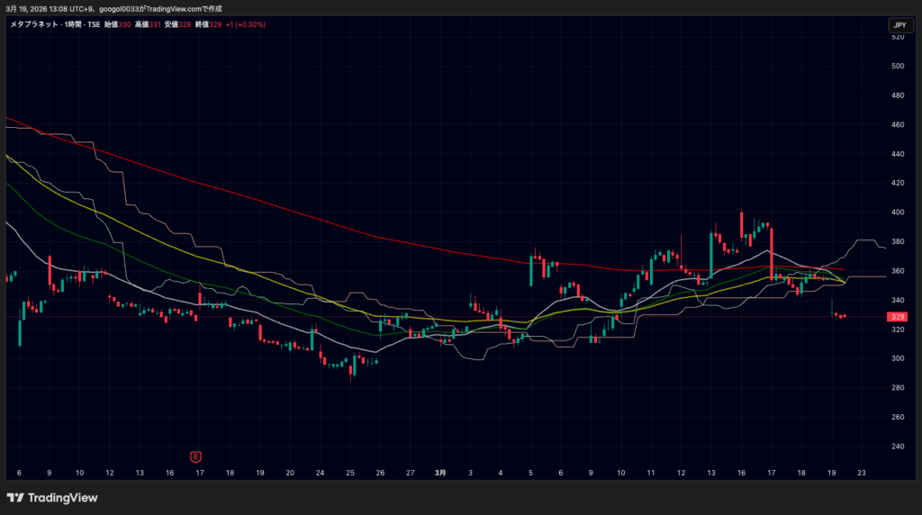Open the JPY currency selector
Viewport: 922px width, 515px height.
point(899,25)
